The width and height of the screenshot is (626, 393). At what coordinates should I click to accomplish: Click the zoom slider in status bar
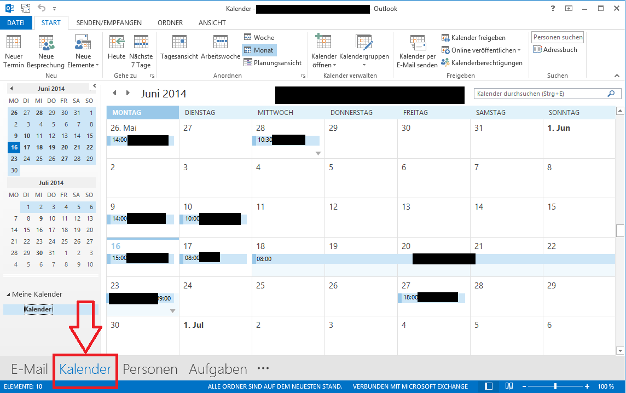555,386
